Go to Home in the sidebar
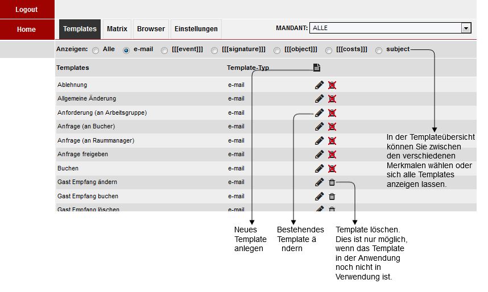Screen dimensions: 488x292 coord(27,30)
